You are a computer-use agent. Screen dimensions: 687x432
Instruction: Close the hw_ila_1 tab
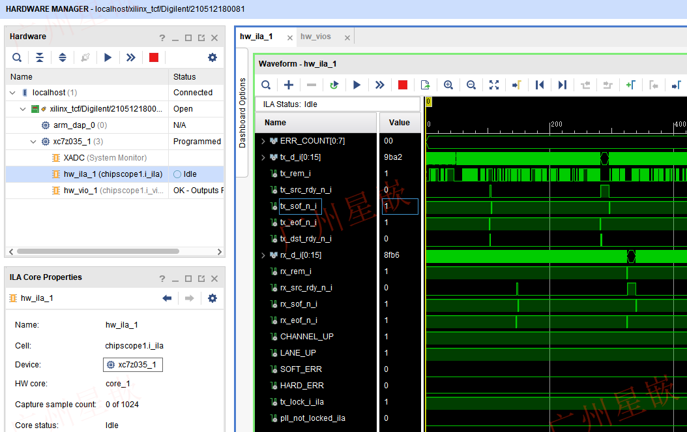coord(289,38)
